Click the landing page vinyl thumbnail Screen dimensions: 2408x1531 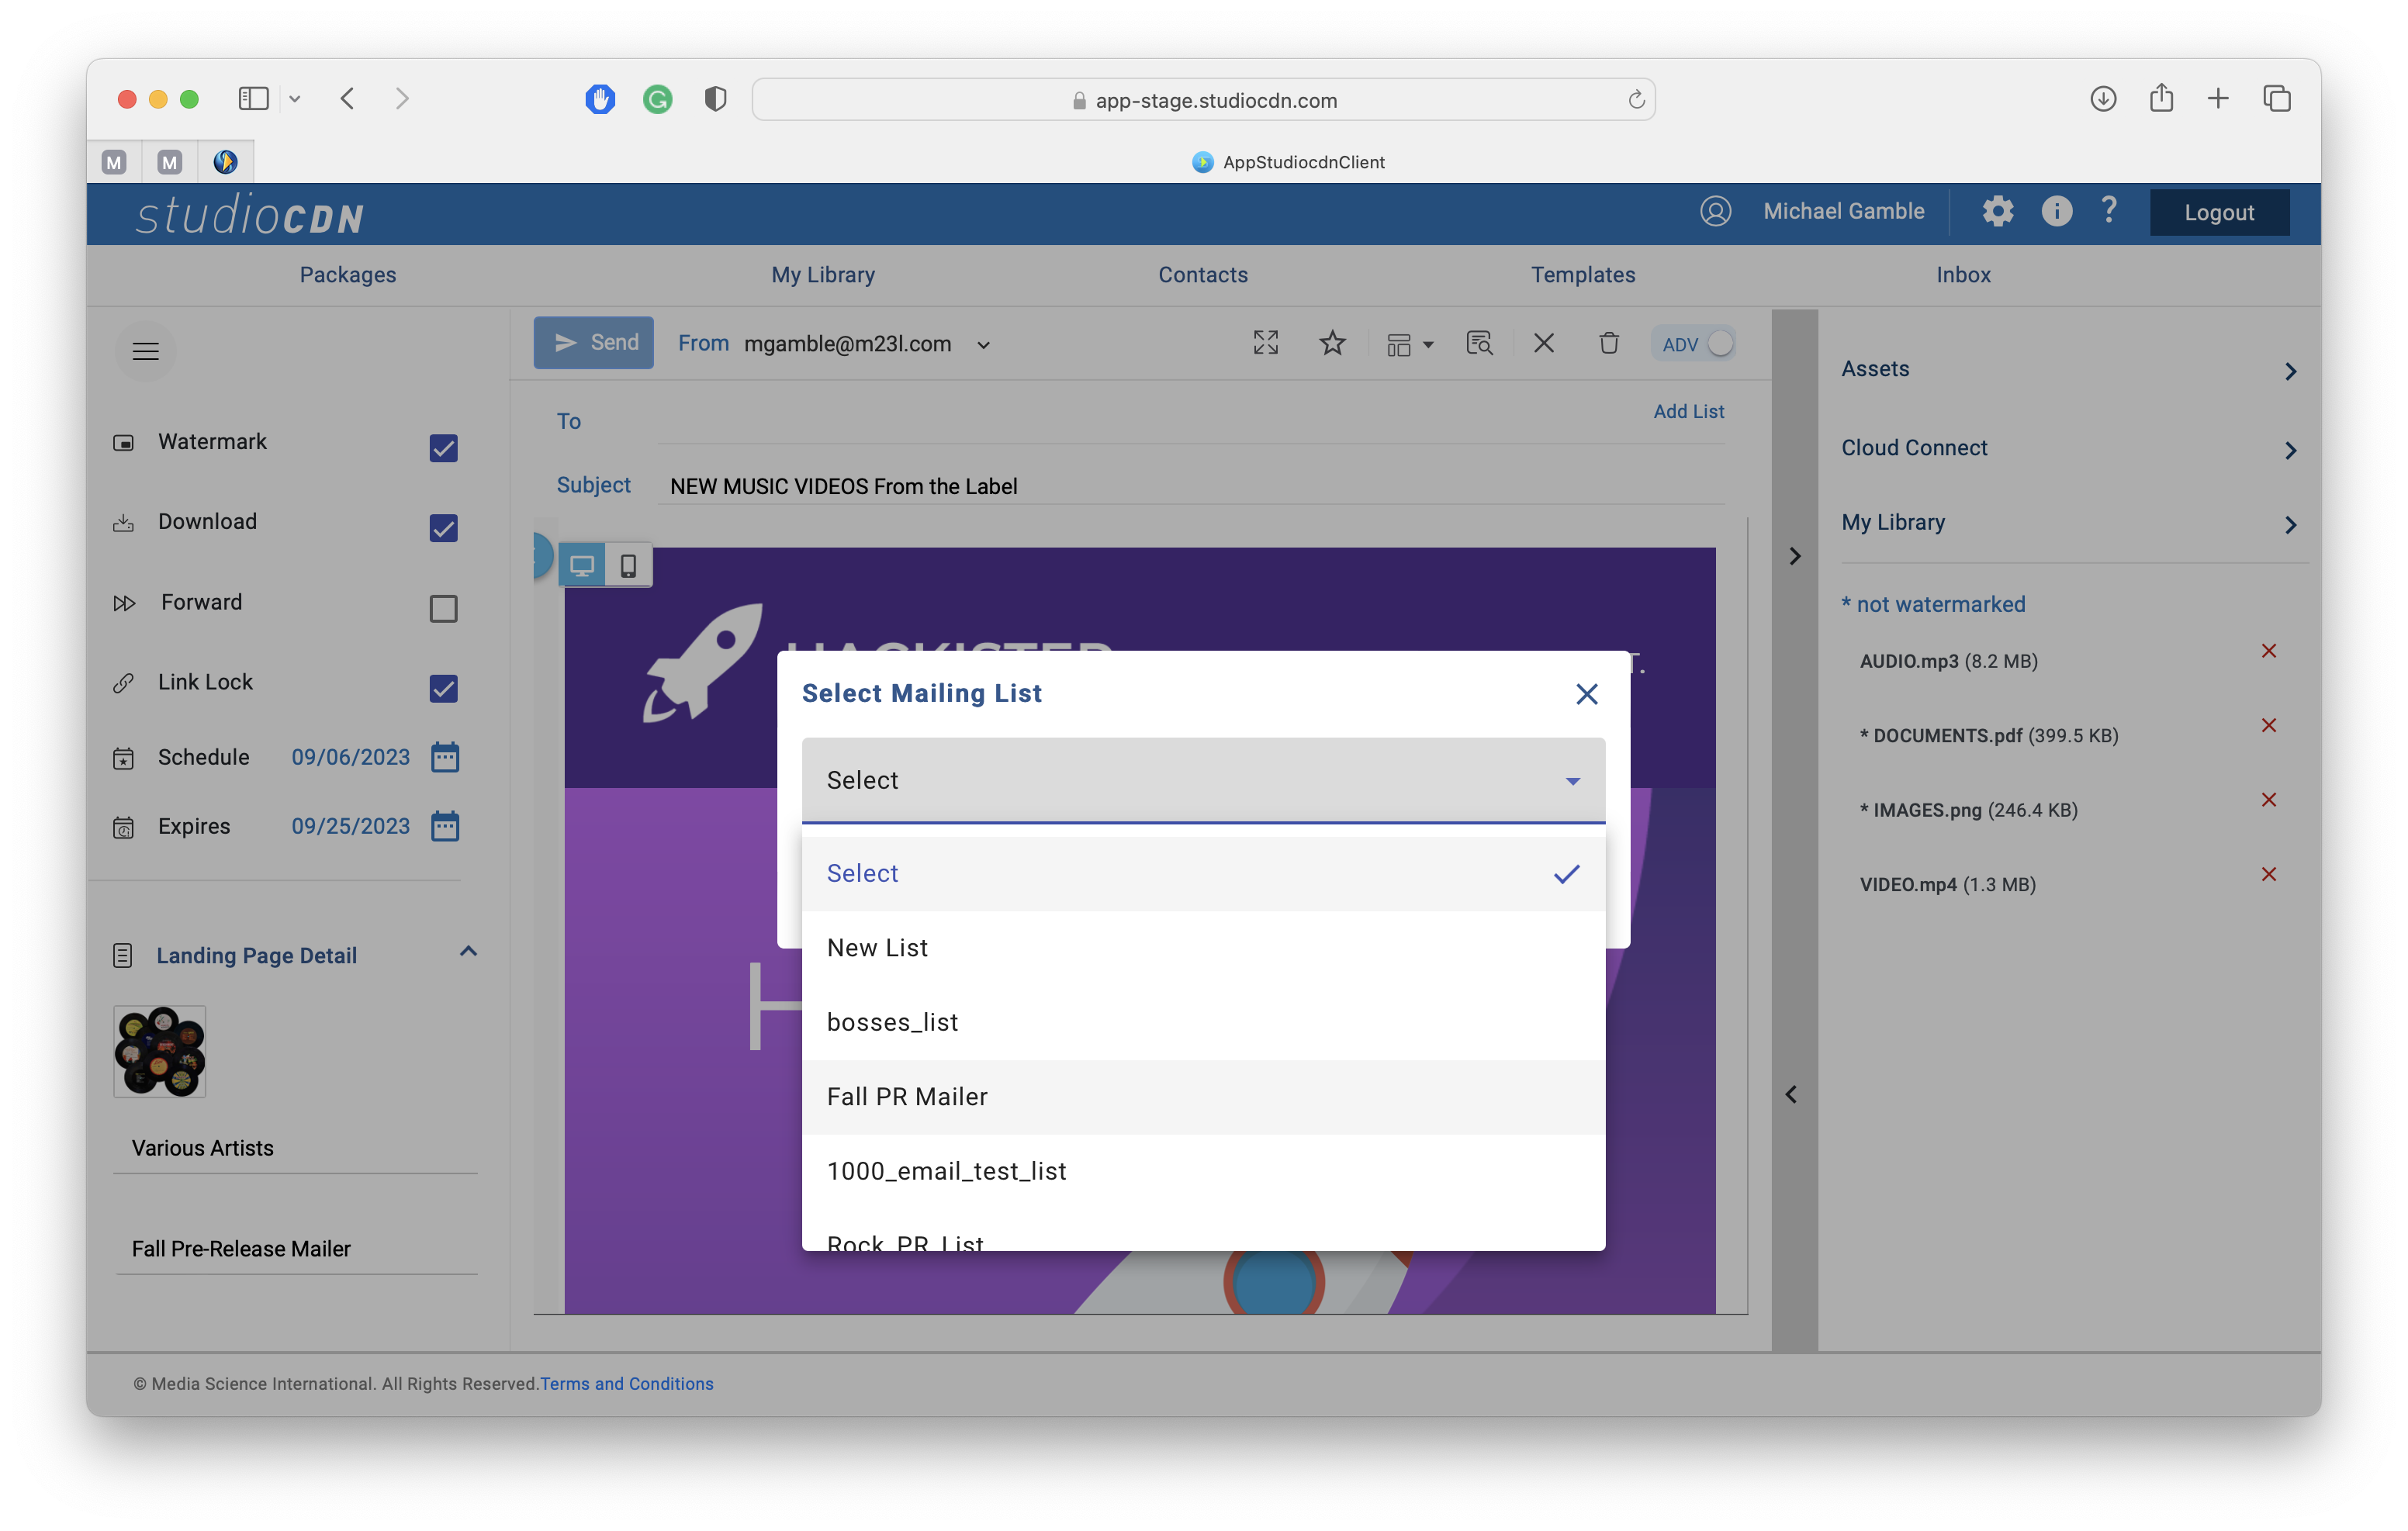click(160, 1052)
